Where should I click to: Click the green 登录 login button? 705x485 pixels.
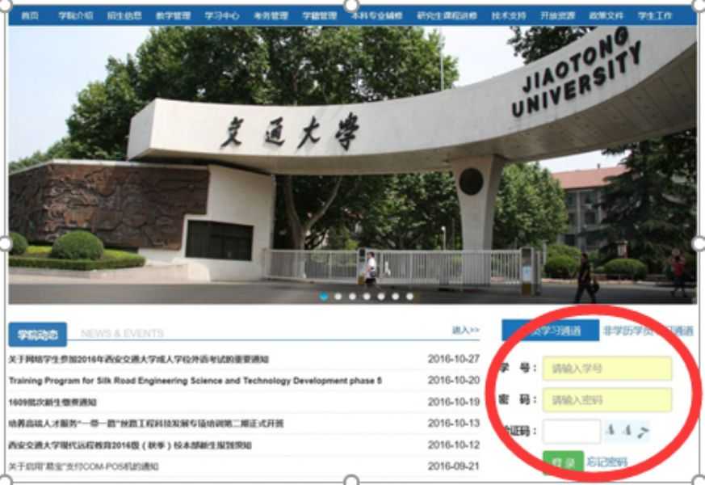coord(563,462)
